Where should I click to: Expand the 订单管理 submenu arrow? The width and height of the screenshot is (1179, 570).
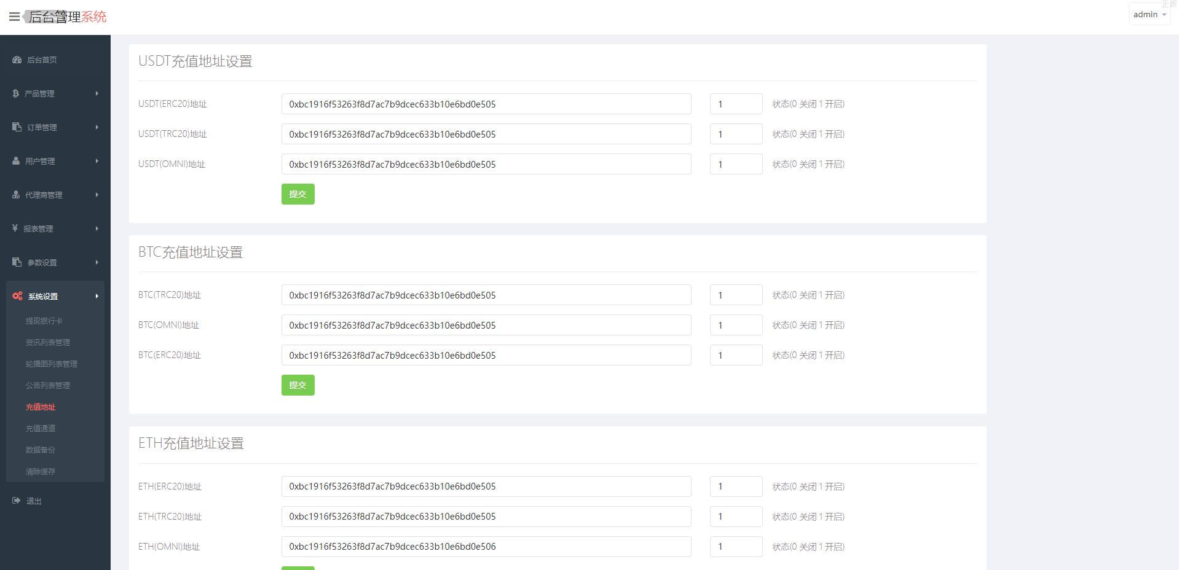coord(97,127)
